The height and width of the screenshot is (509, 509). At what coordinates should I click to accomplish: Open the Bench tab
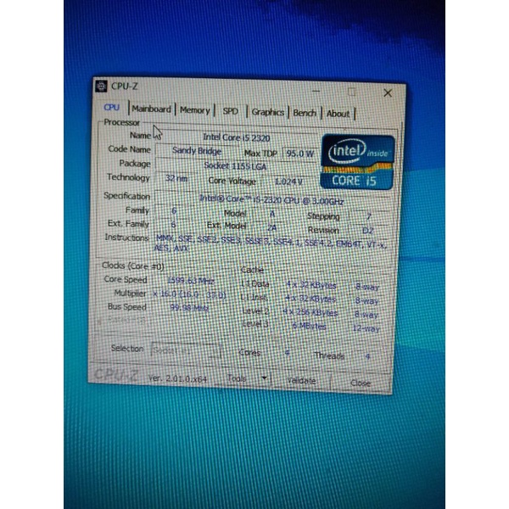coord(305,113)
